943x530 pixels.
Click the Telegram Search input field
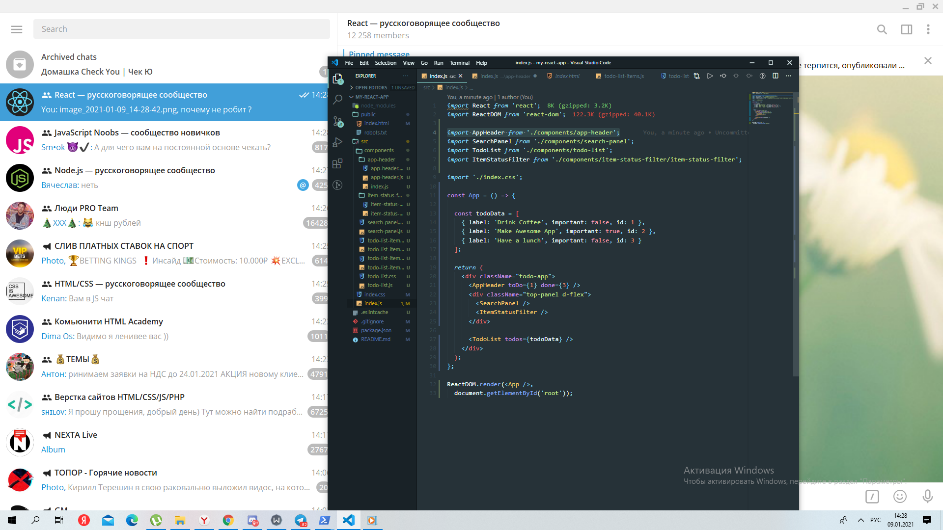182,29
